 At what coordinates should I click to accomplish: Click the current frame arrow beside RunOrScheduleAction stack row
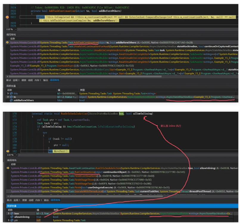[x=8, y=168]
